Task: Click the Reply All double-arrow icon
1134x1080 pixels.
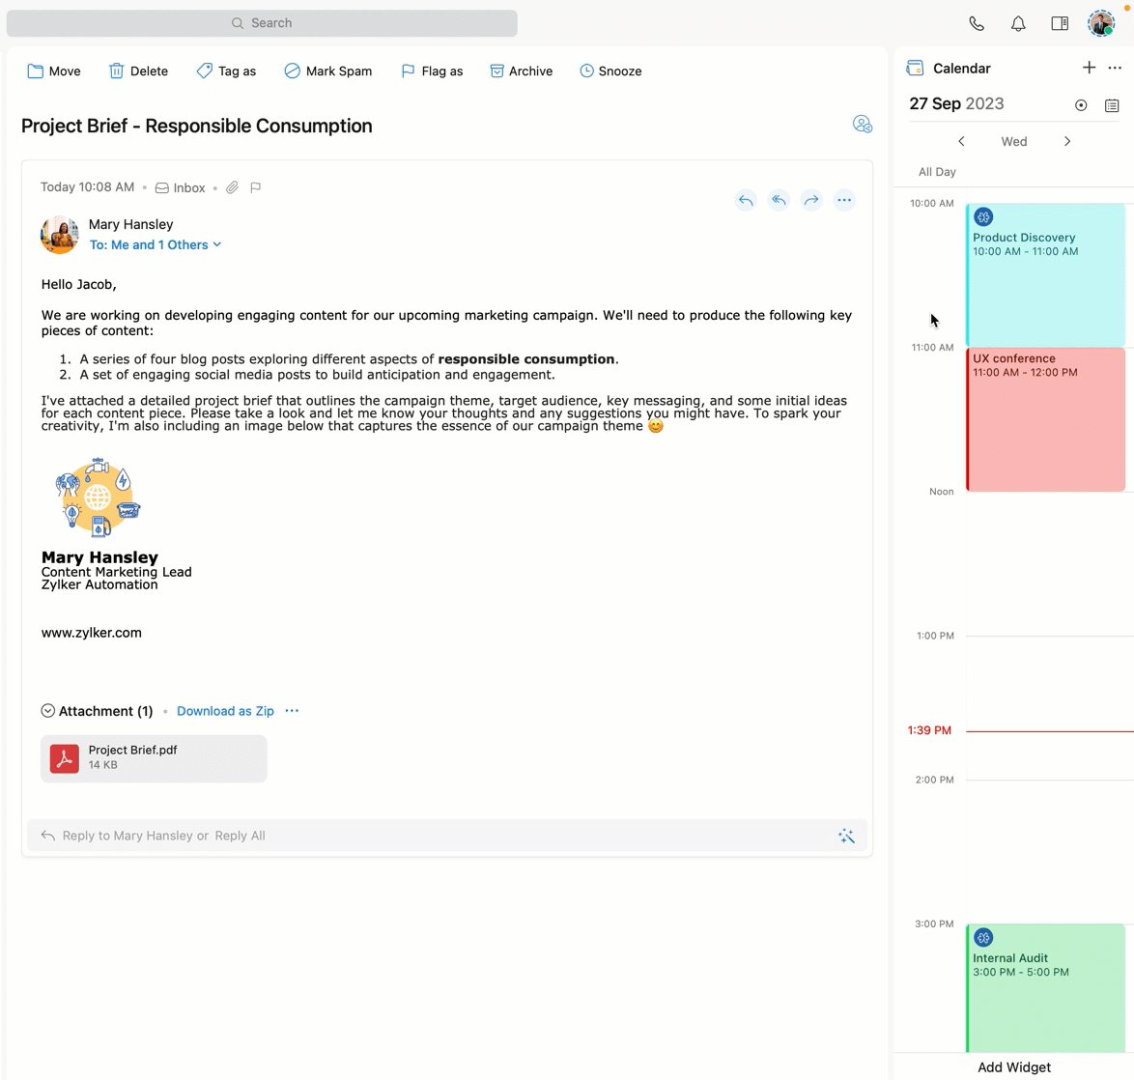Action: (x=779, y=200)
